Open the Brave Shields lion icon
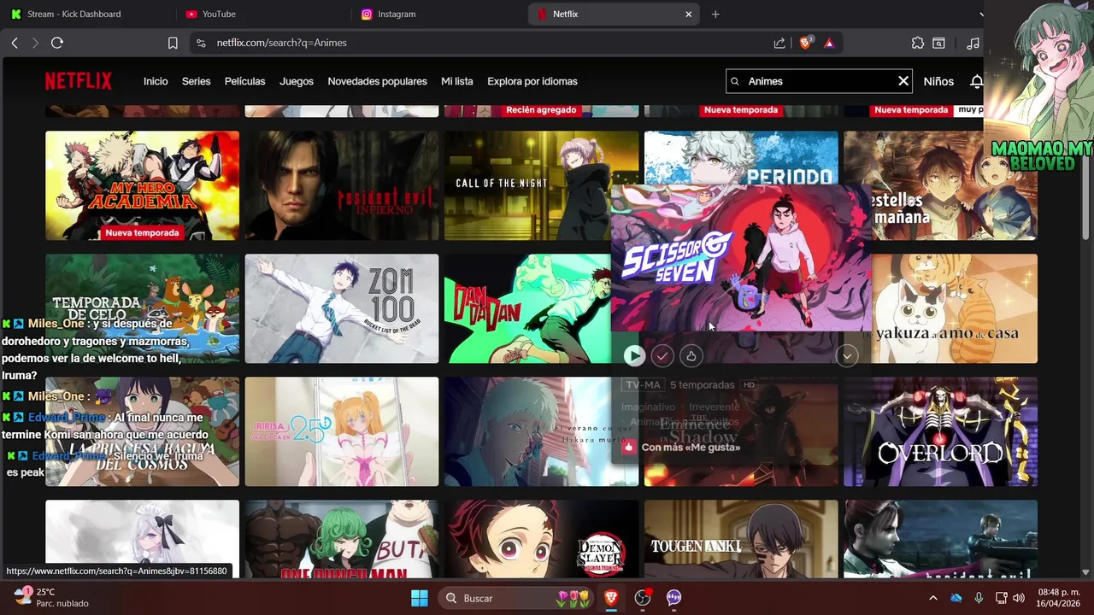The width and height of the screenshot is (1094, 615). [x=805, y=43]
